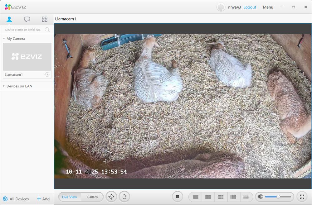Click the EZVIZ logo

(x=16, y=7)
